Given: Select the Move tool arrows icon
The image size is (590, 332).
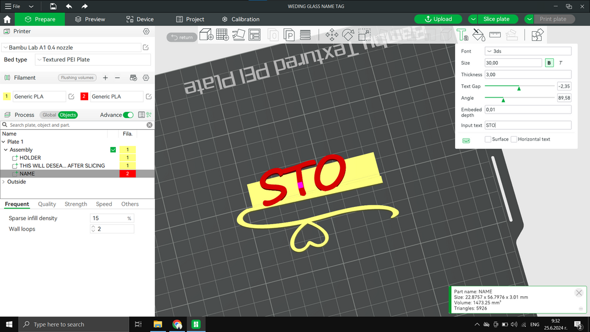Looking at the screenshot, I should pos(331,35).
